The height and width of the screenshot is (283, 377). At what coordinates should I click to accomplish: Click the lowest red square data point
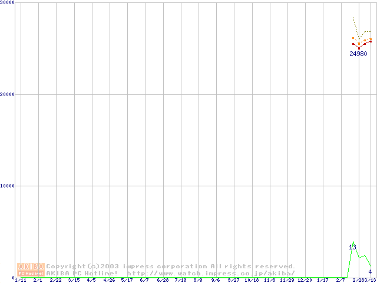coord(359,48)
